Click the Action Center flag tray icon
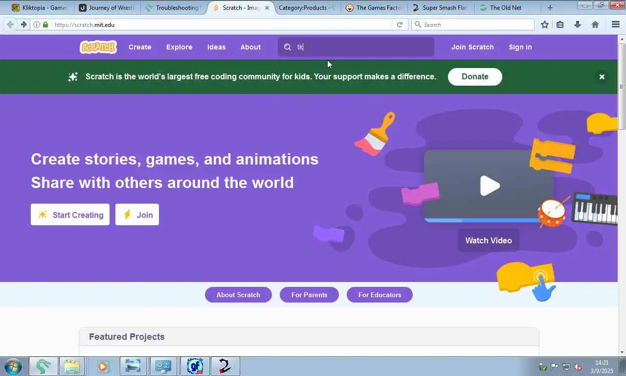Image resolution: width=626 pixels, height=376 pixels. coord(554,367)
